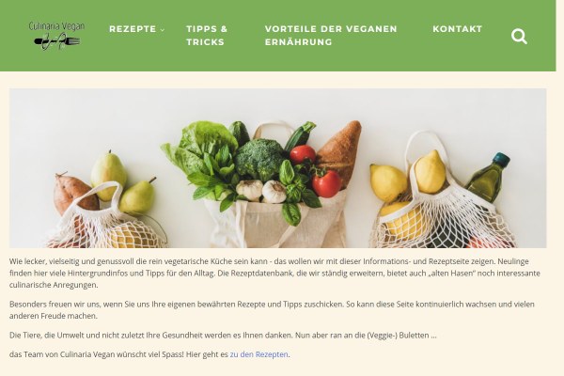Viewport: 564px width, 376px height.
Task: Select the Kontakt menu item
Action: coord(457,29)
